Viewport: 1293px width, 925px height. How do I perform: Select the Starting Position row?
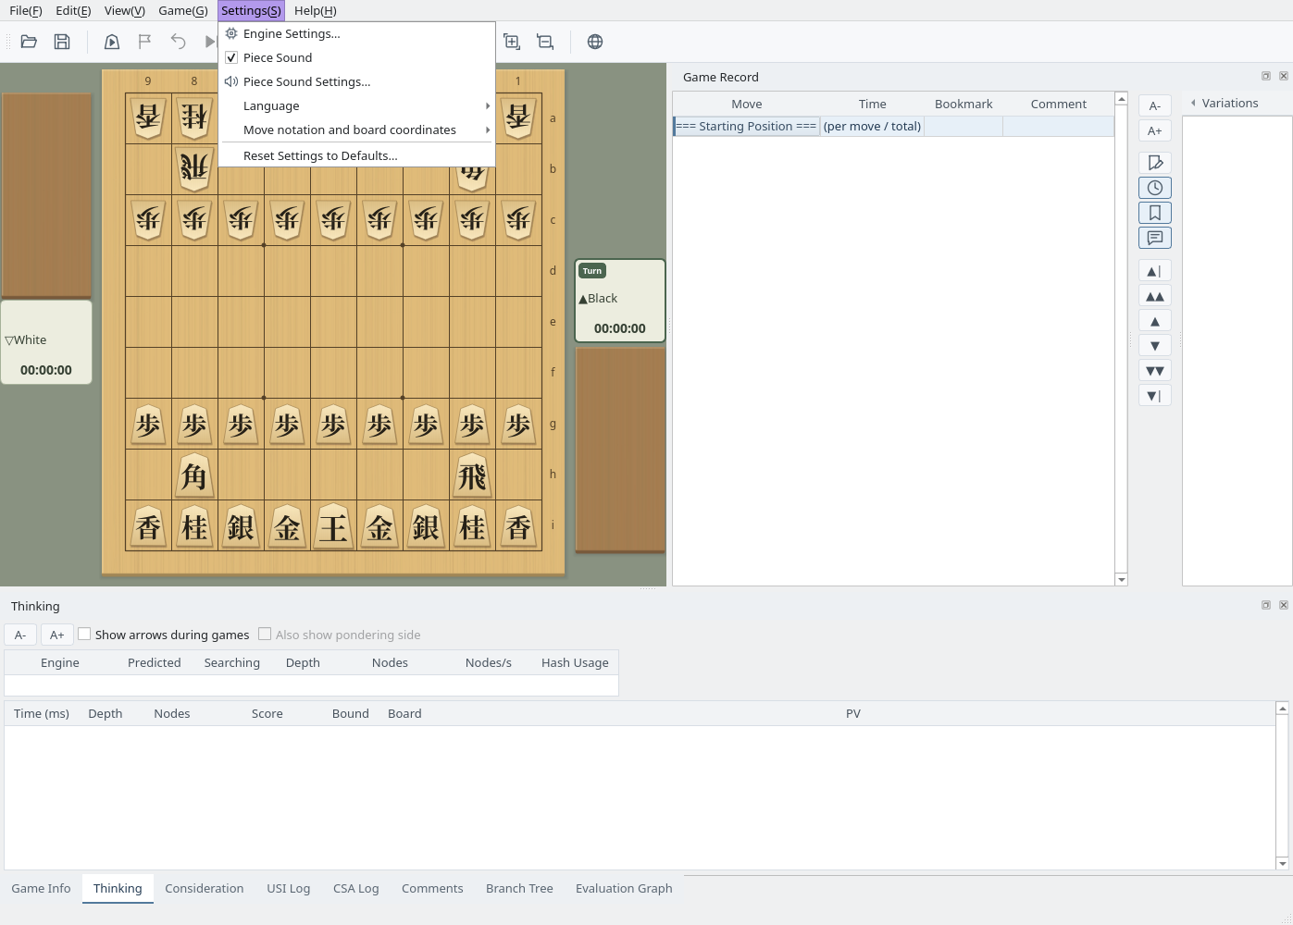tap(894, 126)
